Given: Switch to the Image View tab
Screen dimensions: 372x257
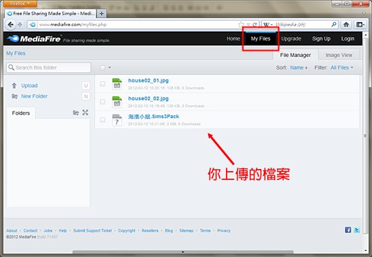Looking at the screenshot, I should pyautogui.click(x=338, y=55).
